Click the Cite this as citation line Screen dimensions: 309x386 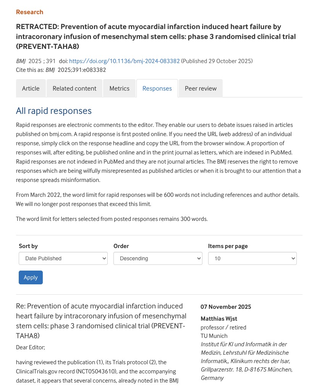coord(61,70)
